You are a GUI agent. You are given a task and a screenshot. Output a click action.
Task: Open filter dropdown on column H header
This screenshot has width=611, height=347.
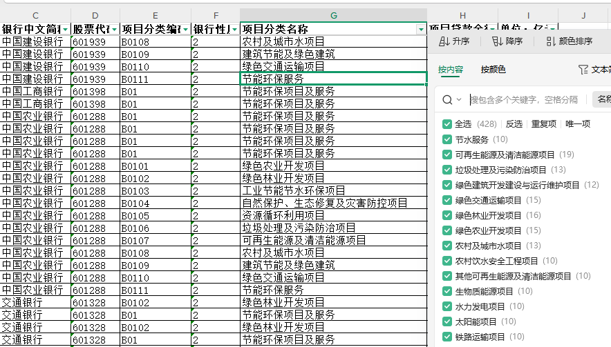point(493,28)
